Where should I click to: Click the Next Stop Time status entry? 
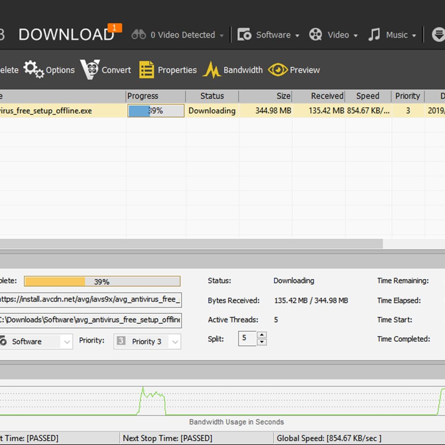168,438
